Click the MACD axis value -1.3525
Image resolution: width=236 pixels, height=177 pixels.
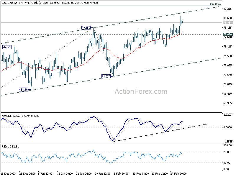(x=228, y=142)
